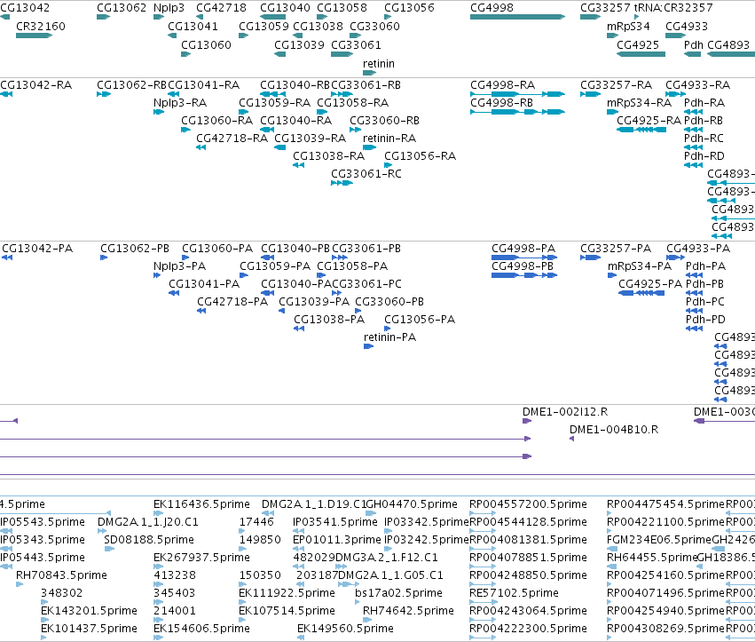The image size is (755, 642).
Task: Click the CG13039-RA transcript label
Action: pyautogui.click(x=311, y=139)
